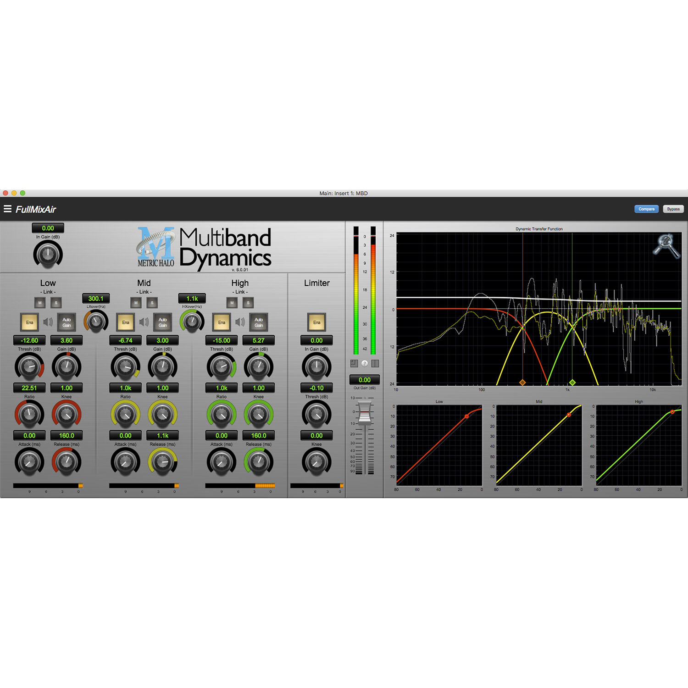This screenshot has height=688, width=688.
Task: Click the High Gain 5.27 value field
Action: [x=259, y=340]
